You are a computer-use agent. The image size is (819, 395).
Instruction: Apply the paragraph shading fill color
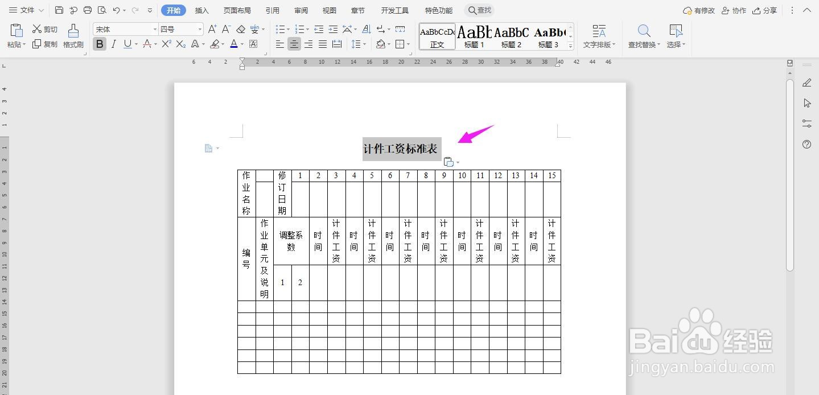380,44
